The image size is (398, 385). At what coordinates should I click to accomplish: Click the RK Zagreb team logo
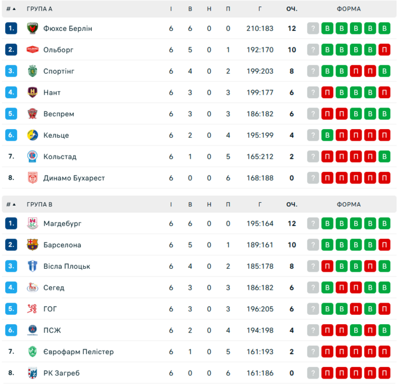[32, 373]
